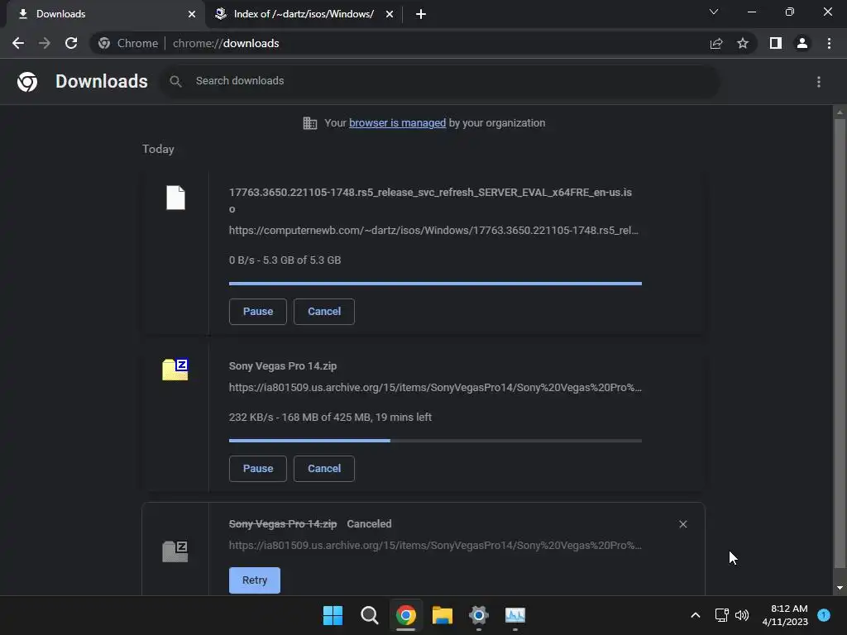Open the Task Manager monitor app in taskbar
Viewport: 847px width, 635px height.
515,615
